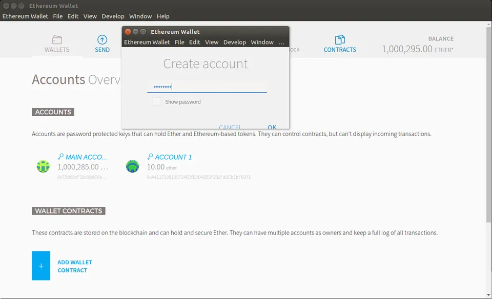Open the View menu in main window

90,16
